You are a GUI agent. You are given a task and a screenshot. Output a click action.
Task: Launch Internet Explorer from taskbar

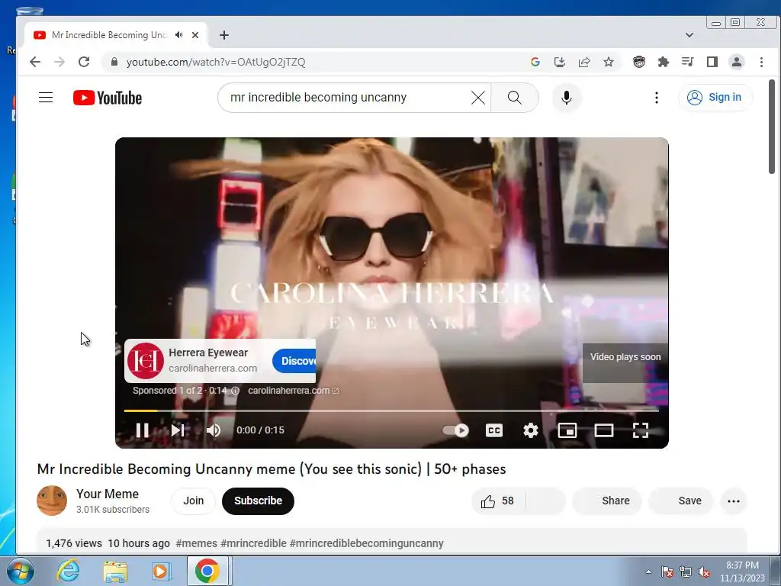click(68, 571)
